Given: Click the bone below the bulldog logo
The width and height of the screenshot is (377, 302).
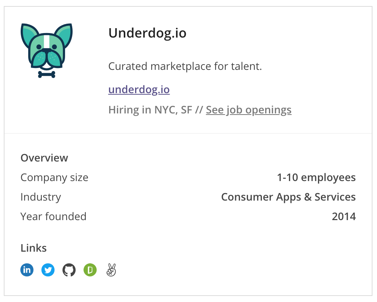Looking at the screenshot, I should 47,74.
